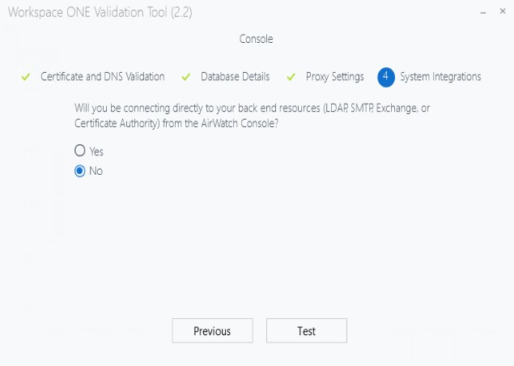The image size is (514, 366).
Task: Switch to the Proxy Settings step
Action: tap(334, 77)
